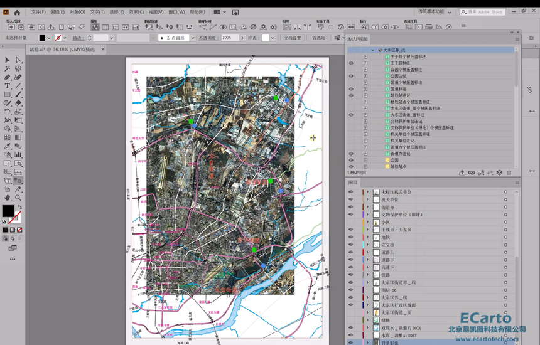The width and height of the screenshot is (540, 345).
Task: Select the Pen tool
Action: [8, 77]
